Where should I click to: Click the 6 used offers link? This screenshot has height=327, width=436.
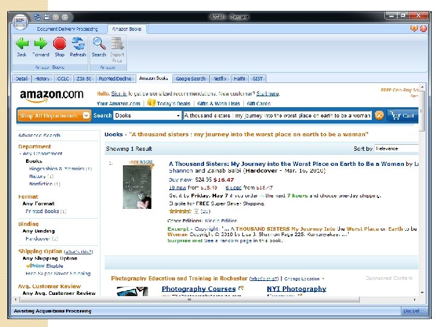pos(234,188)
